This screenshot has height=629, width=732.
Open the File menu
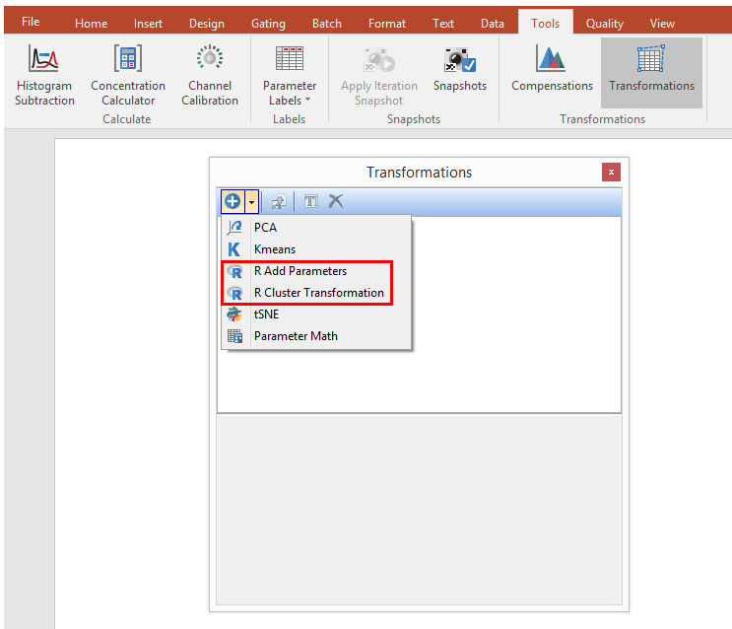(31, 22)
